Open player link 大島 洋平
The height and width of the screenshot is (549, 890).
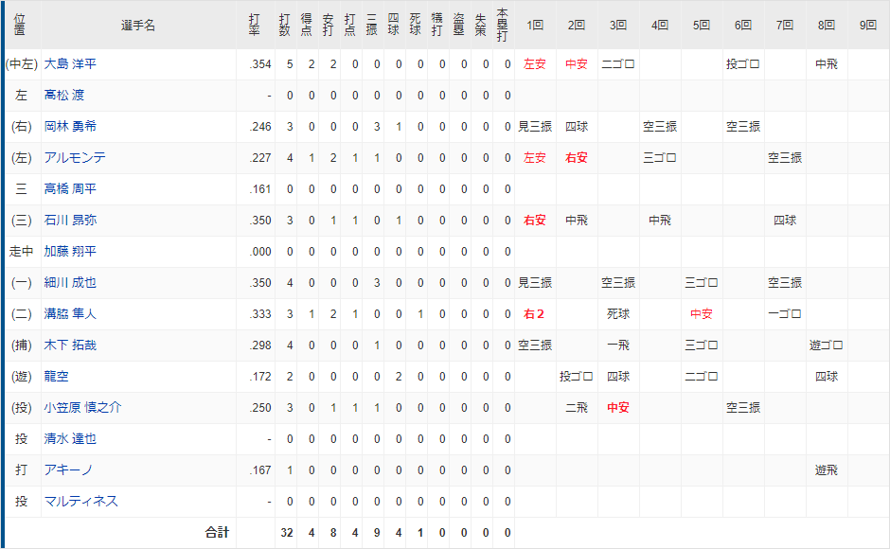coord(70,64)
